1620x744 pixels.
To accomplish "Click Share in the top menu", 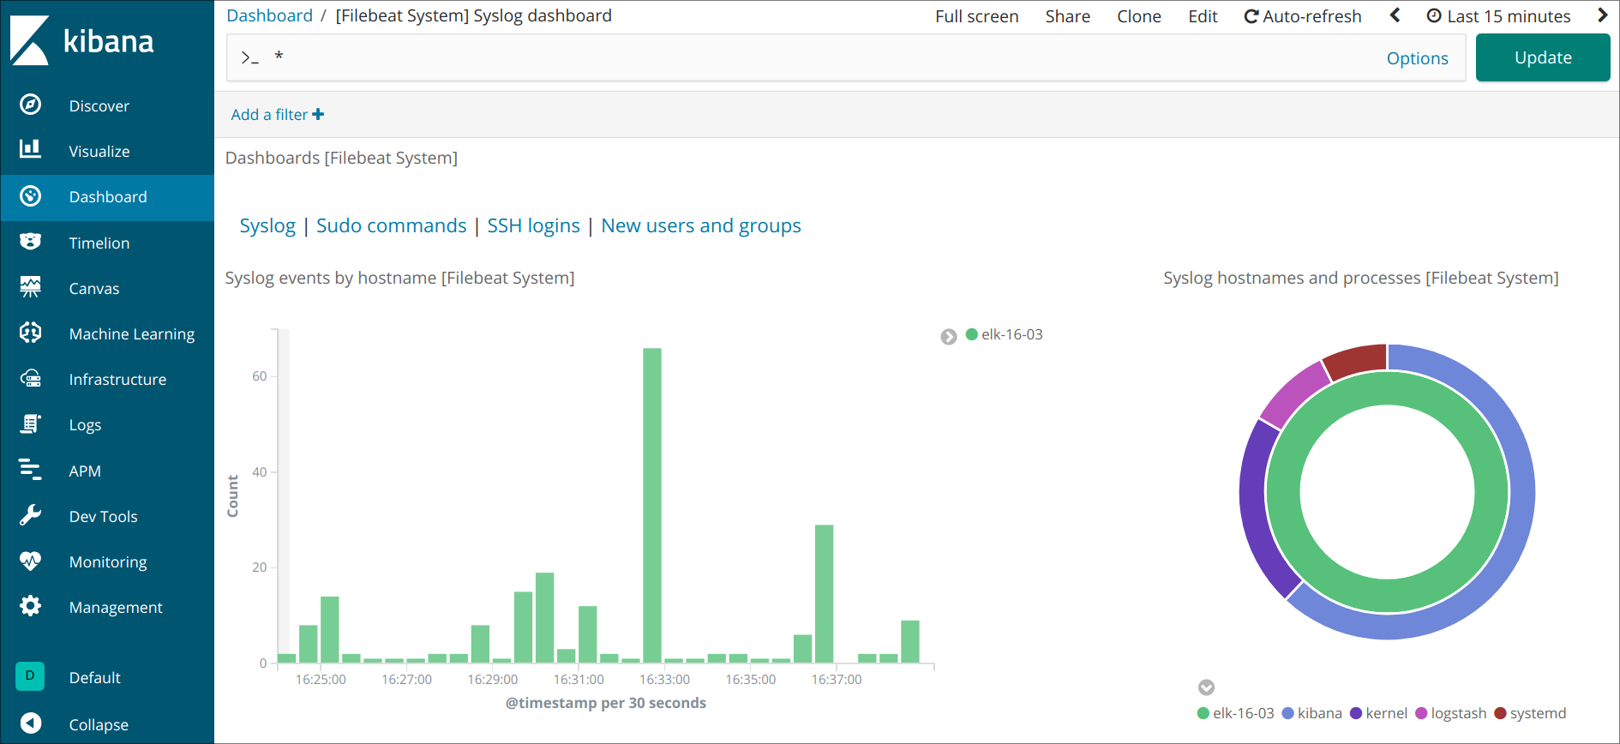I will pos(1067,16).
